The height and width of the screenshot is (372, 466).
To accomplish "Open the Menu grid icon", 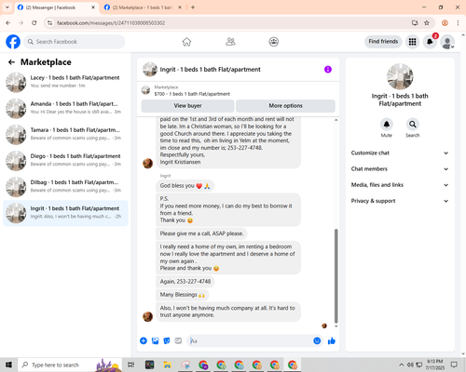I will 412,42.
